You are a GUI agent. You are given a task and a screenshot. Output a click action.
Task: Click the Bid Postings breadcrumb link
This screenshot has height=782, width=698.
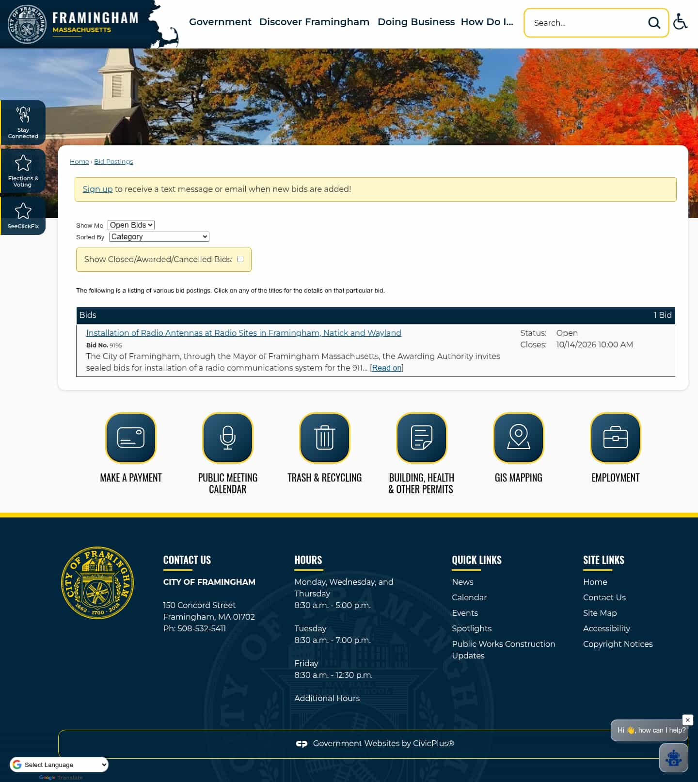tap(113, 161)
